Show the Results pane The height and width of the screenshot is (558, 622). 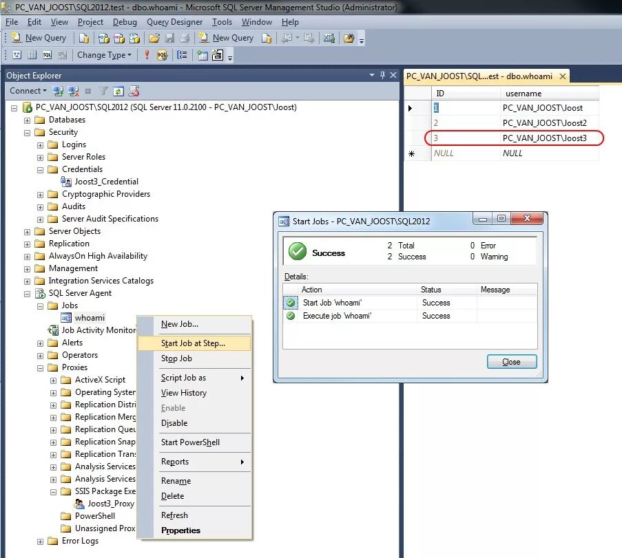(x=62, y=54)
